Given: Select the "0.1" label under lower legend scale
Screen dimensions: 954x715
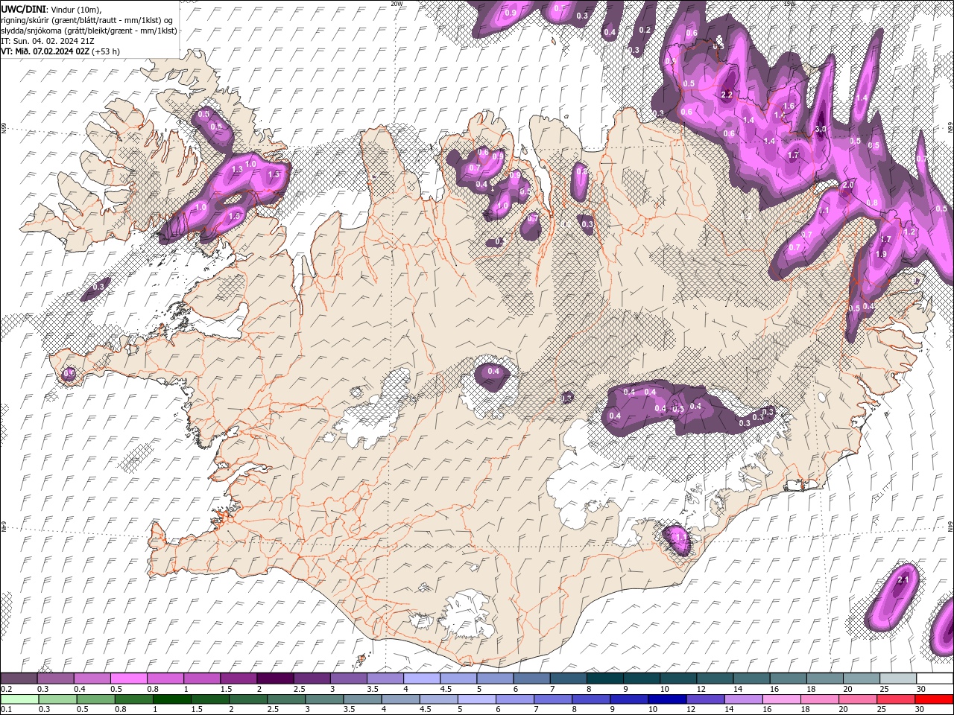Looking at the screenshot, I should 6,710.
